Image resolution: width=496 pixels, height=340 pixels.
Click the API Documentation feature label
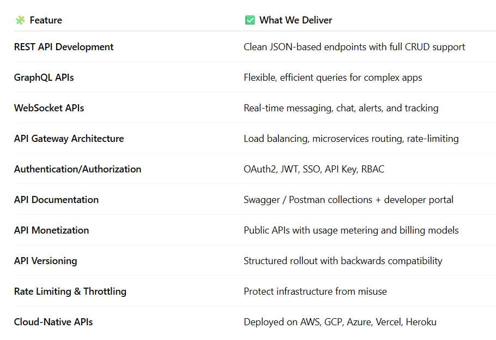point(57,200)
